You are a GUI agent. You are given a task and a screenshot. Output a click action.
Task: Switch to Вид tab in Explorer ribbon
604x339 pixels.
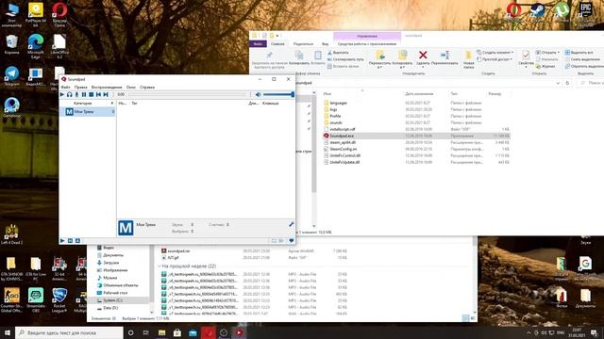click(325, 44)
